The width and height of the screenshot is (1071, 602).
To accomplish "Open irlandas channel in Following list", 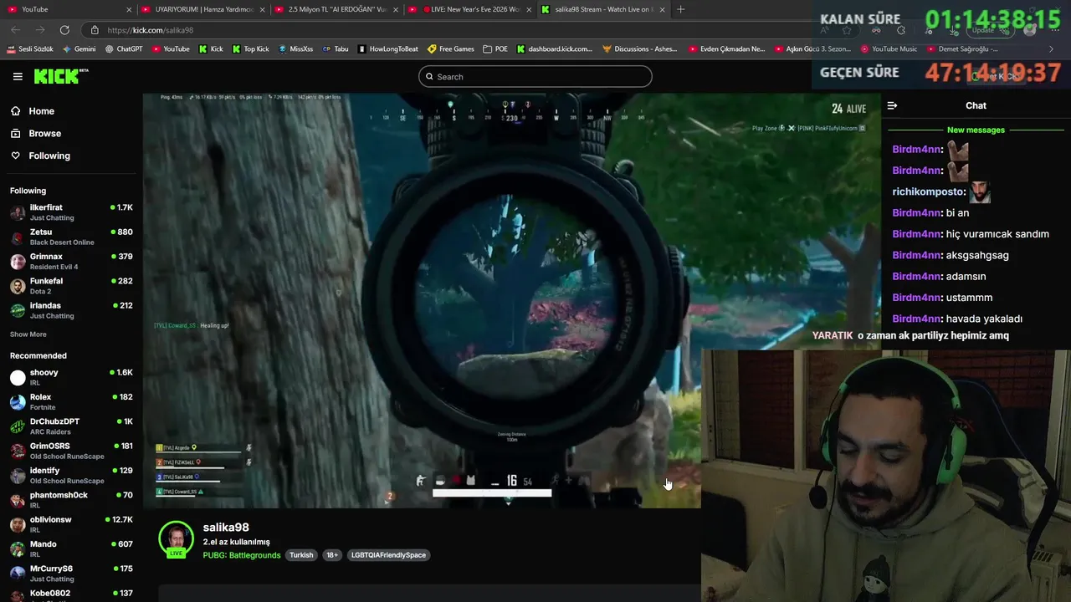I will (x=71, y=310).
